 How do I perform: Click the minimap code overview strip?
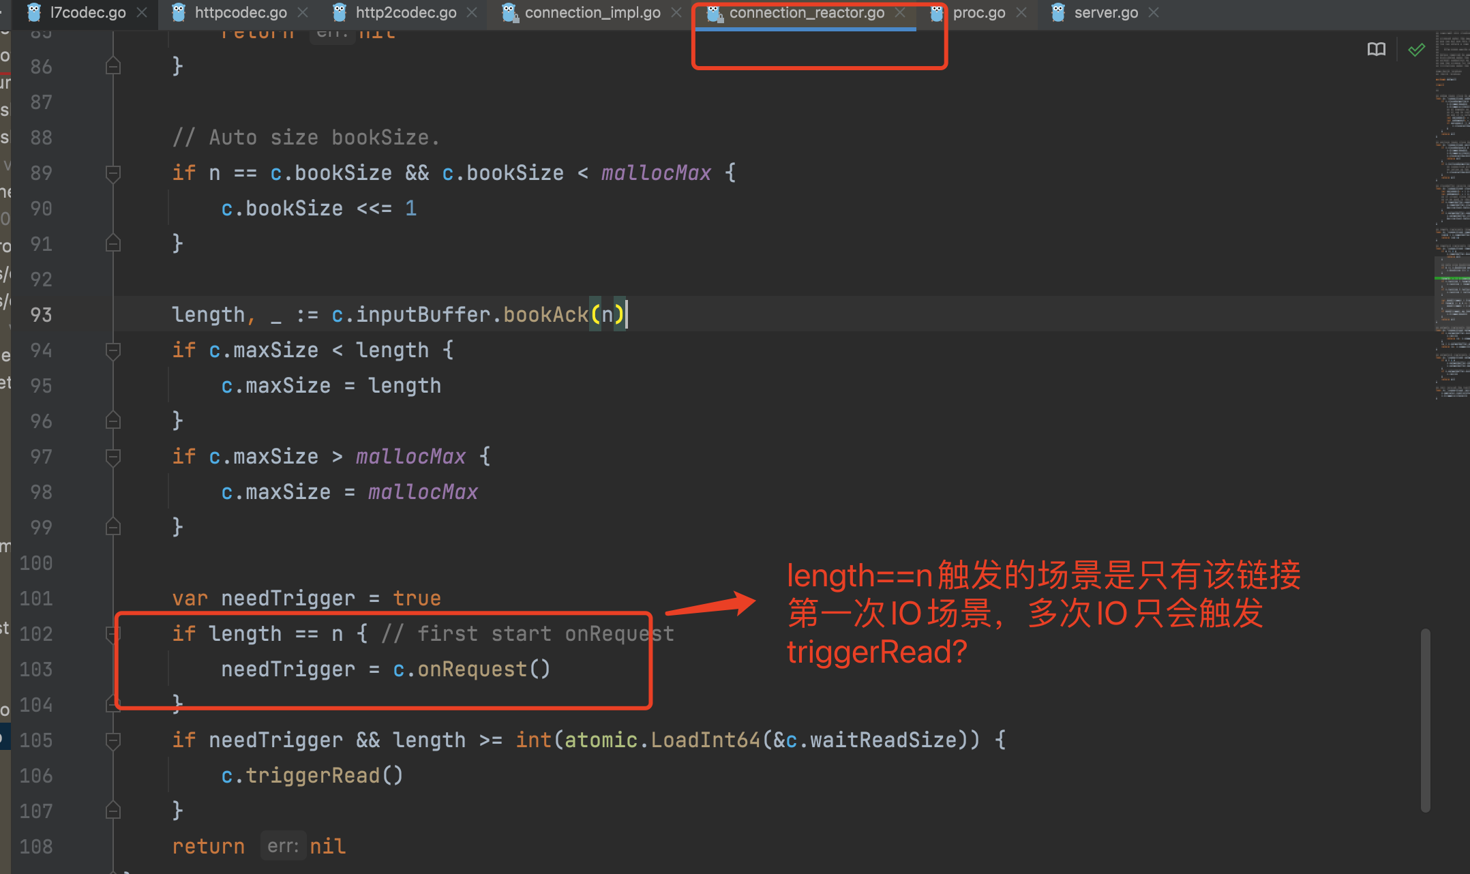coord(1452,205)
